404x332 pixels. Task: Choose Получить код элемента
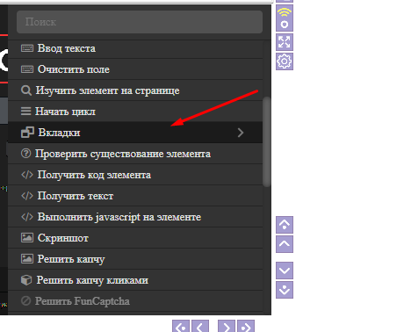(135, 175)
